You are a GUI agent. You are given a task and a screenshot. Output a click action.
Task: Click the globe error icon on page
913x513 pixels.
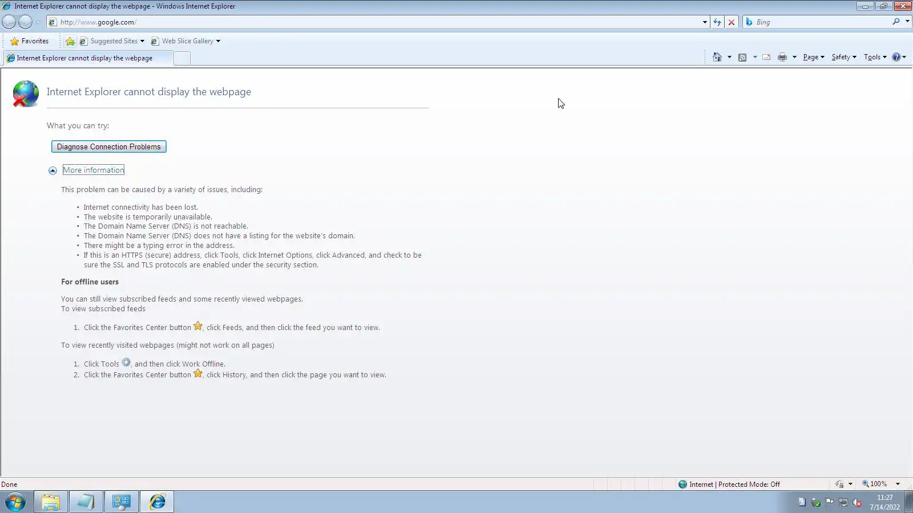pyautogui.click(x=26, y=93)
